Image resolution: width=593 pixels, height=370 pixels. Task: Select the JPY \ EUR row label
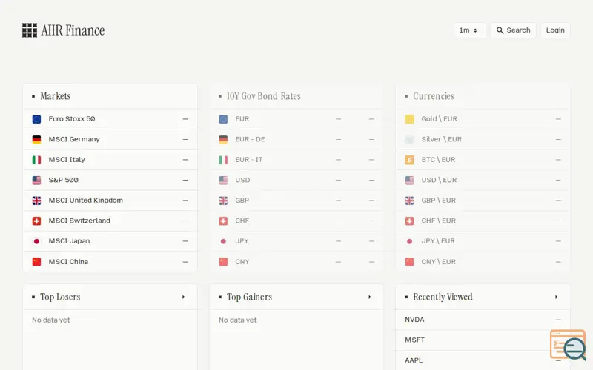(x=438, y=241)
